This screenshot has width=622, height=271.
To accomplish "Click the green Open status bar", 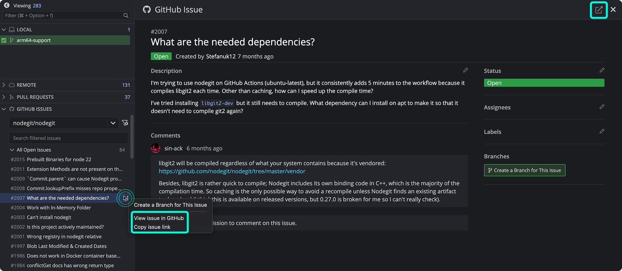I will pyautogui.click(x=544, y=83).
